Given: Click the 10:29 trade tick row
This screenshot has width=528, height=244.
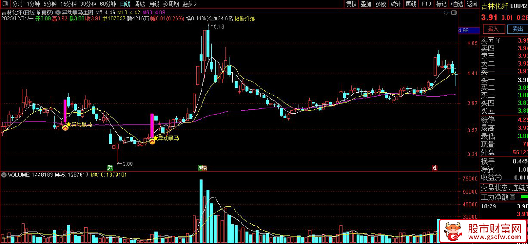Looking at the screenshot, I should (504, 206).
